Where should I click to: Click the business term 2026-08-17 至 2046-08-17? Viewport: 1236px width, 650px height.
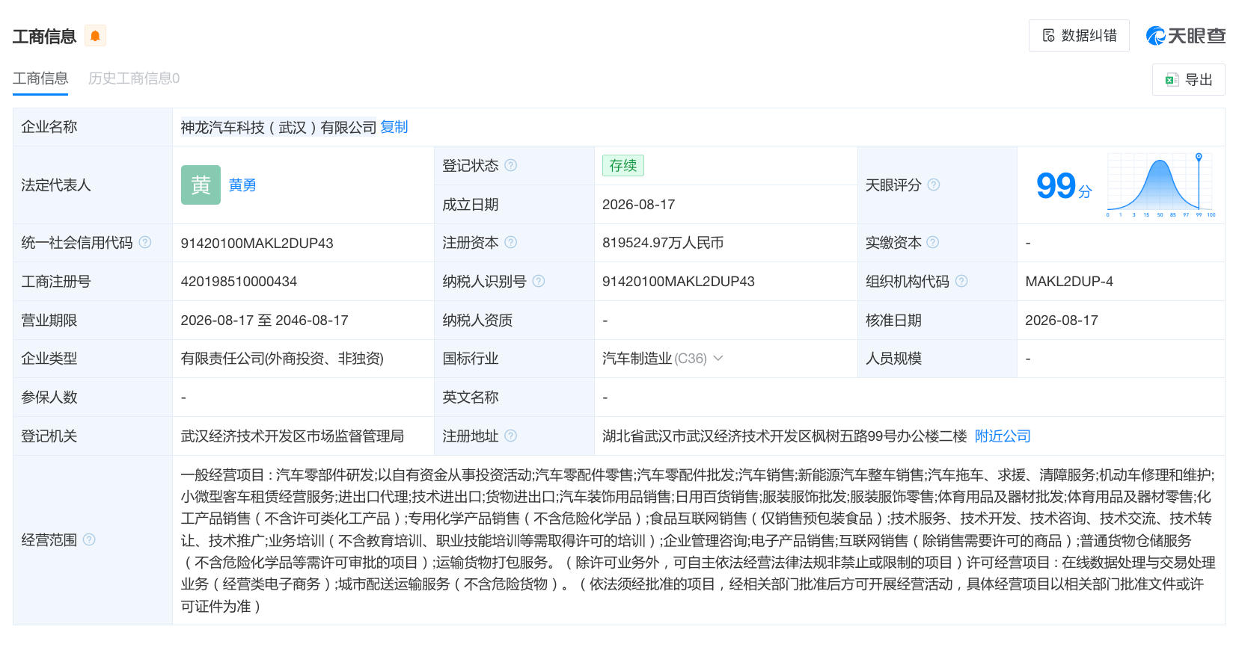(265, 321)
